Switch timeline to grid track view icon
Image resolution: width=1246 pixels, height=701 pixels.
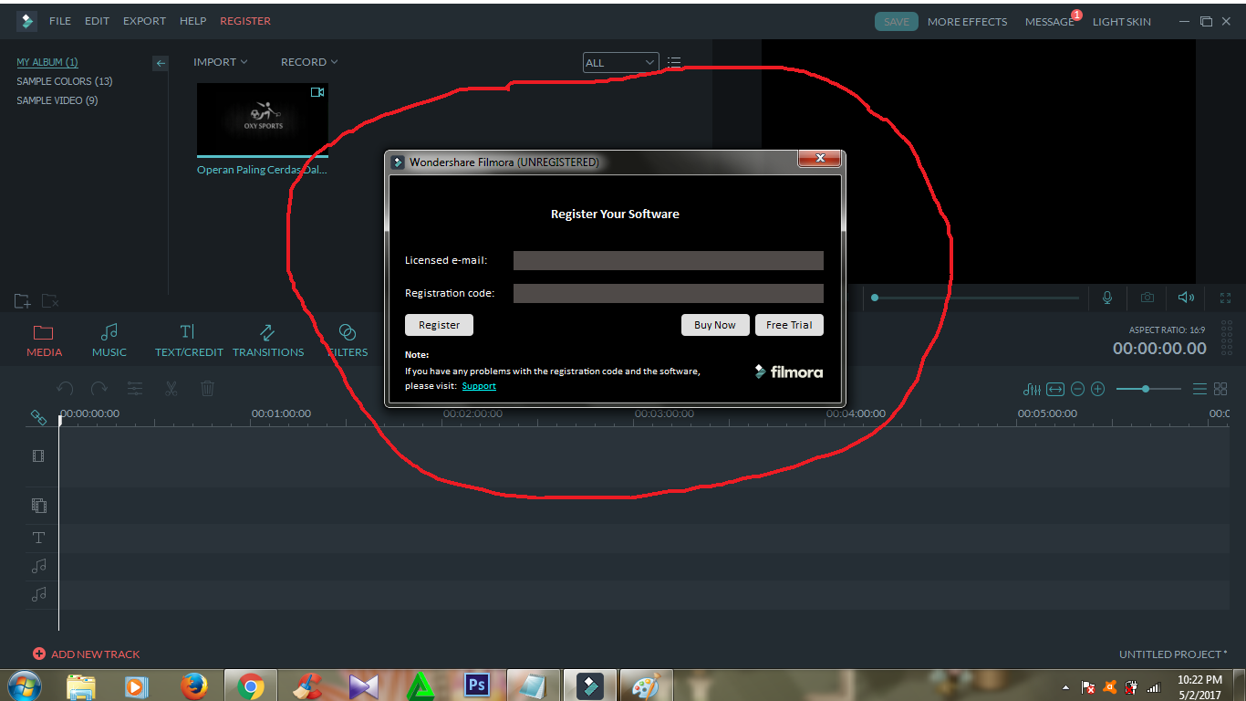point(1220,389)
